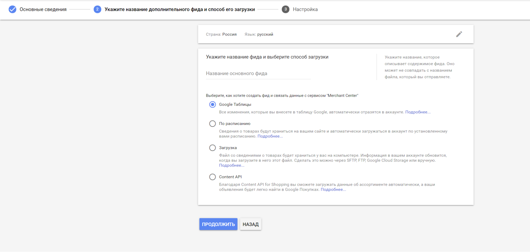530x252 pixels.
Task: Open the Настройка step label
Action: point(305,9)
